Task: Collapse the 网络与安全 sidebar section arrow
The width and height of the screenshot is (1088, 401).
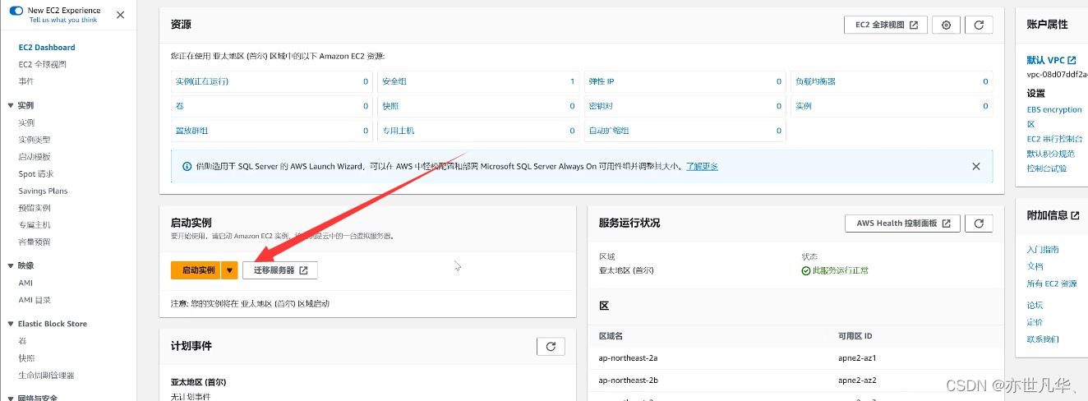Action: [x=11, y=398]
